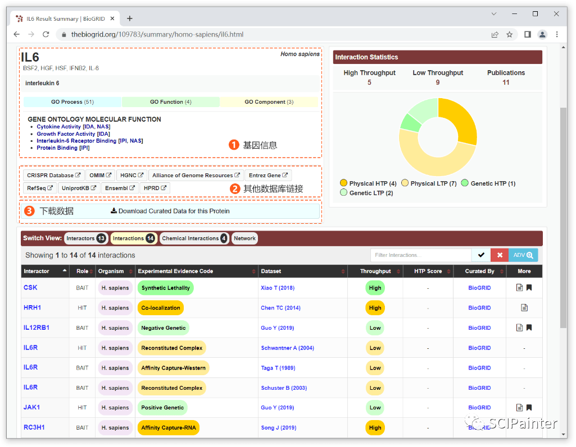The image size is (576, 447).
Task: Toggle Physical LTP legend entry
Action: pos(428,183)
